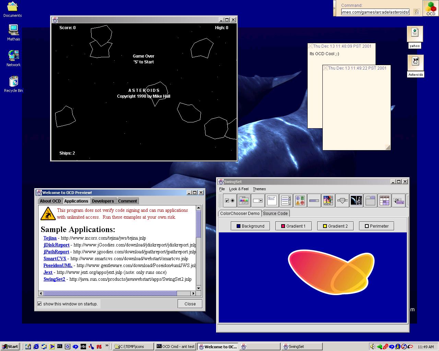The width and height of the screenshot is (439, 351).
Task: Select the TabbedPane demo toolbar icon
Action: coord(370,201)
